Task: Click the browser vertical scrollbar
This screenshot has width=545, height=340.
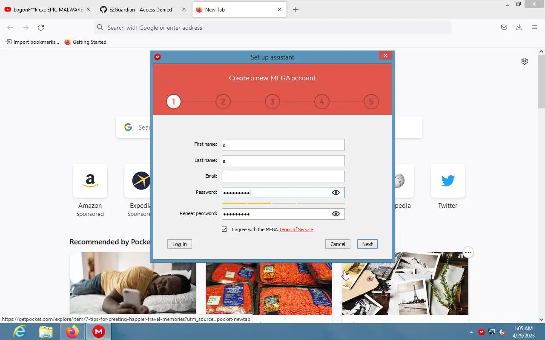Action: pyautogui.click(x=542, y=81)
